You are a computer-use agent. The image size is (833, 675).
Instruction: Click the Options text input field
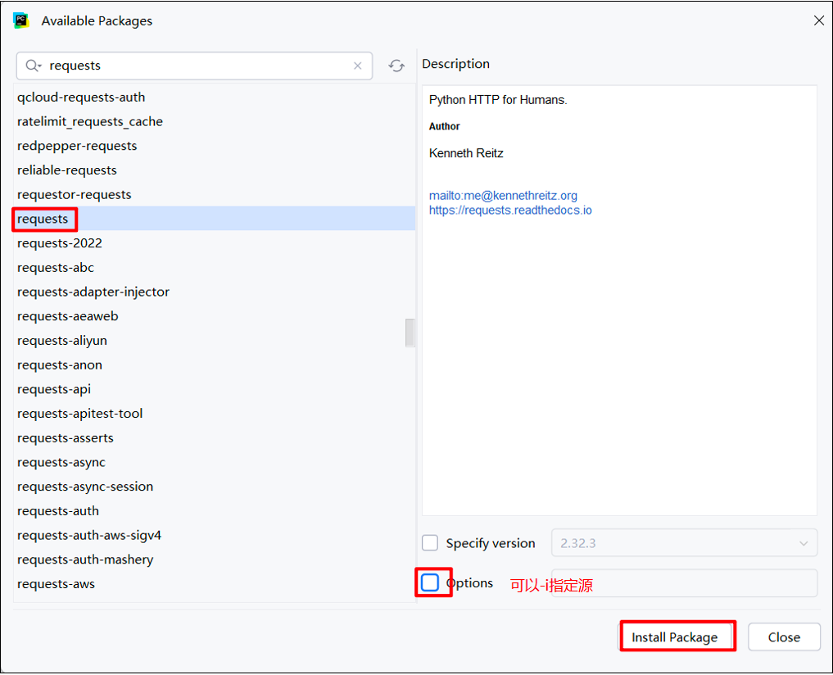click(684, 583)
